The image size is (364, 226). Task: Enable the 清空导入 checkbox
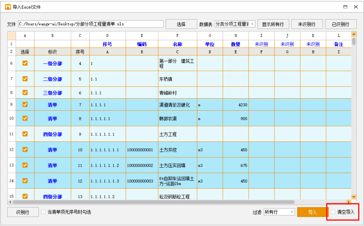(333, 212)
